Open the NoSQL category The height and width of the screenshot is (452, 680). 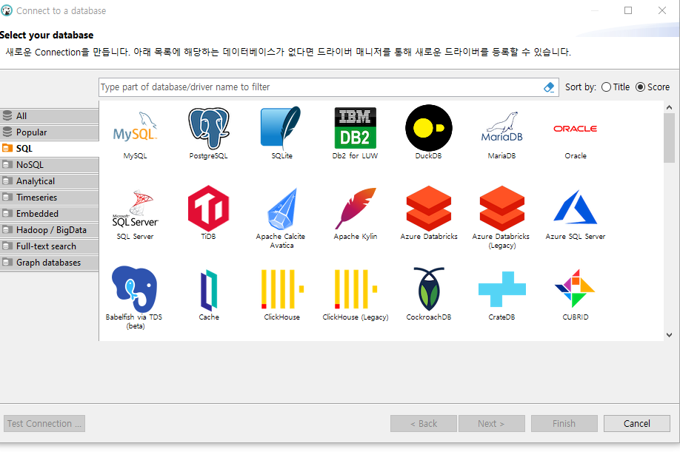click(50, 164)
